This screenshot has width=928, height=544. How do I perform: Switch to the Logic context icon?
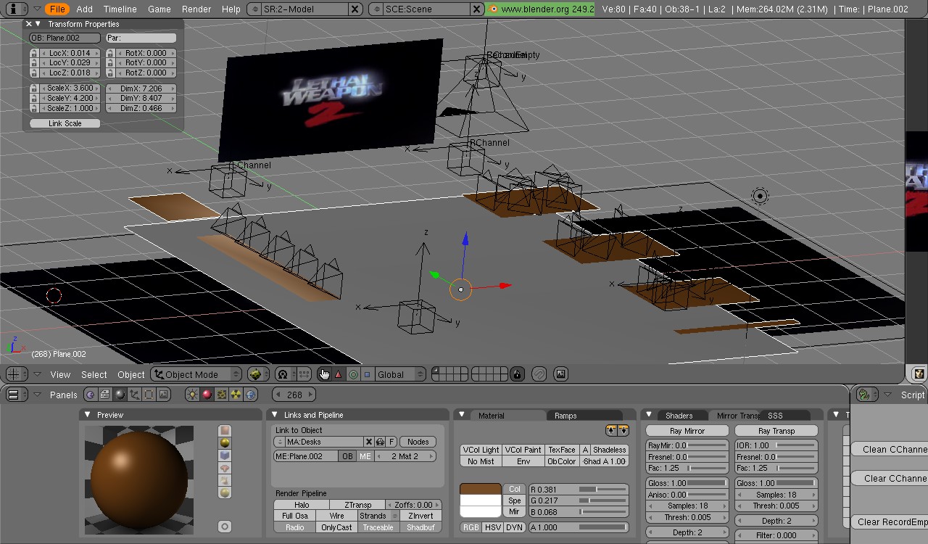coord(90,395)
